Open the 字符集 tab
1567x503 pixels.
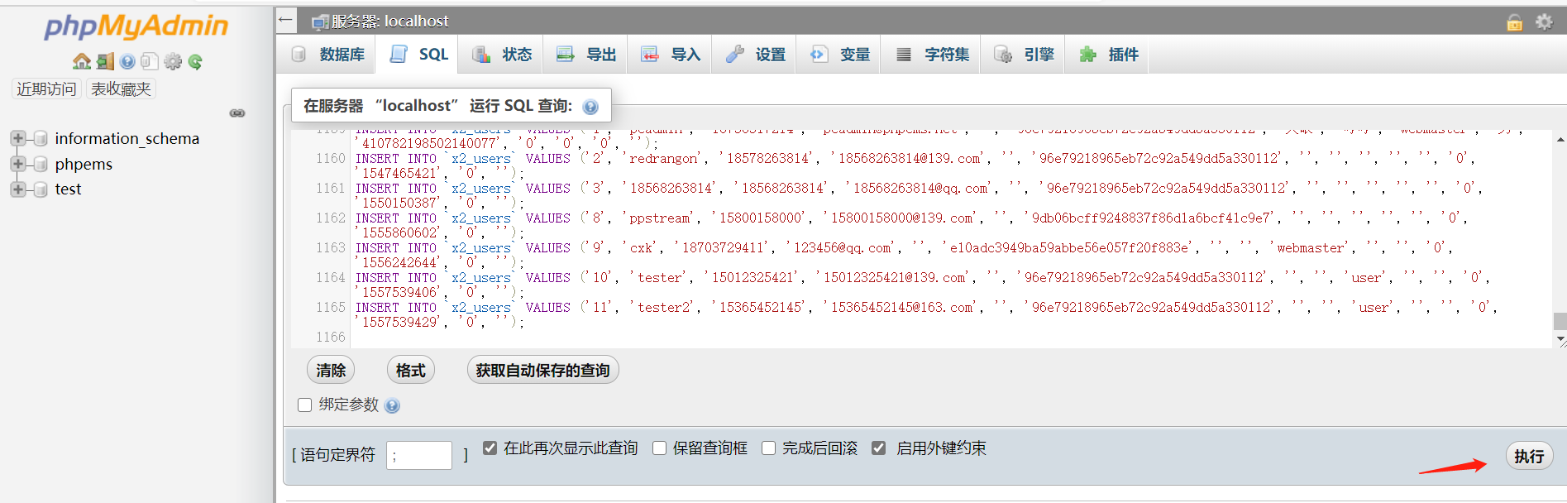click(x=933, y=55)
